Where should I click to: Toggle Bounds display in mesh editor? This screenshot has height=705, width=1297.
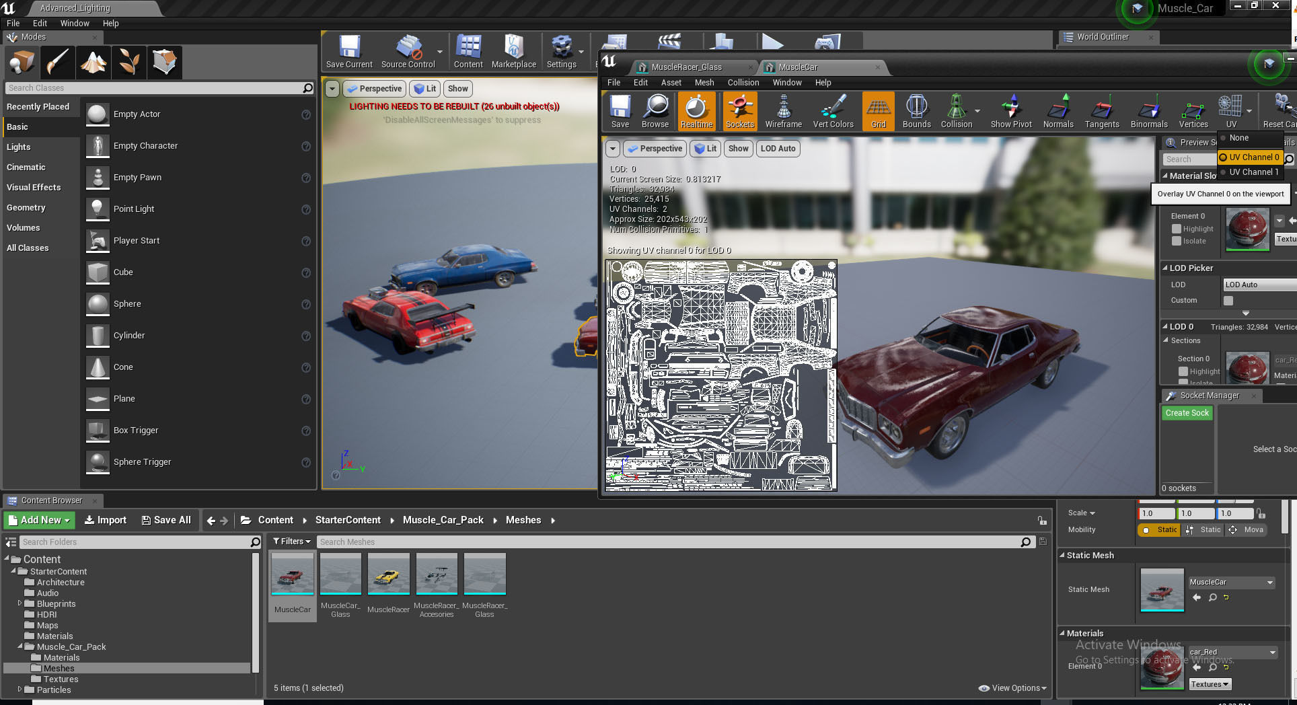916,112
